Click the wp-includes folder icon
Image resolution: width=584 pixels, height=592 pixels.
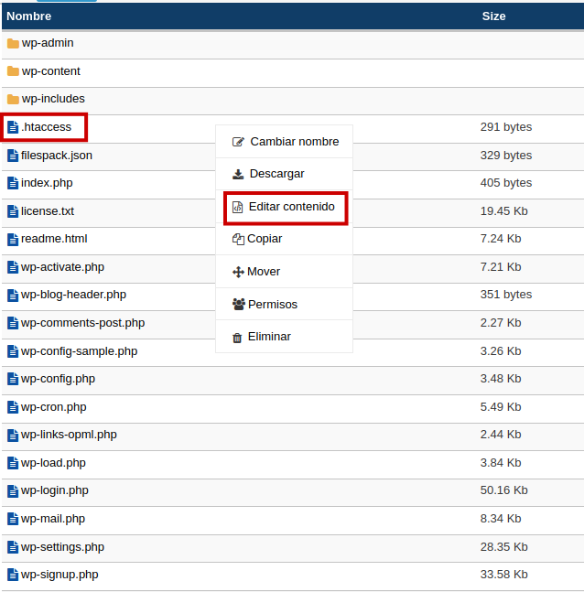(13, 99)
